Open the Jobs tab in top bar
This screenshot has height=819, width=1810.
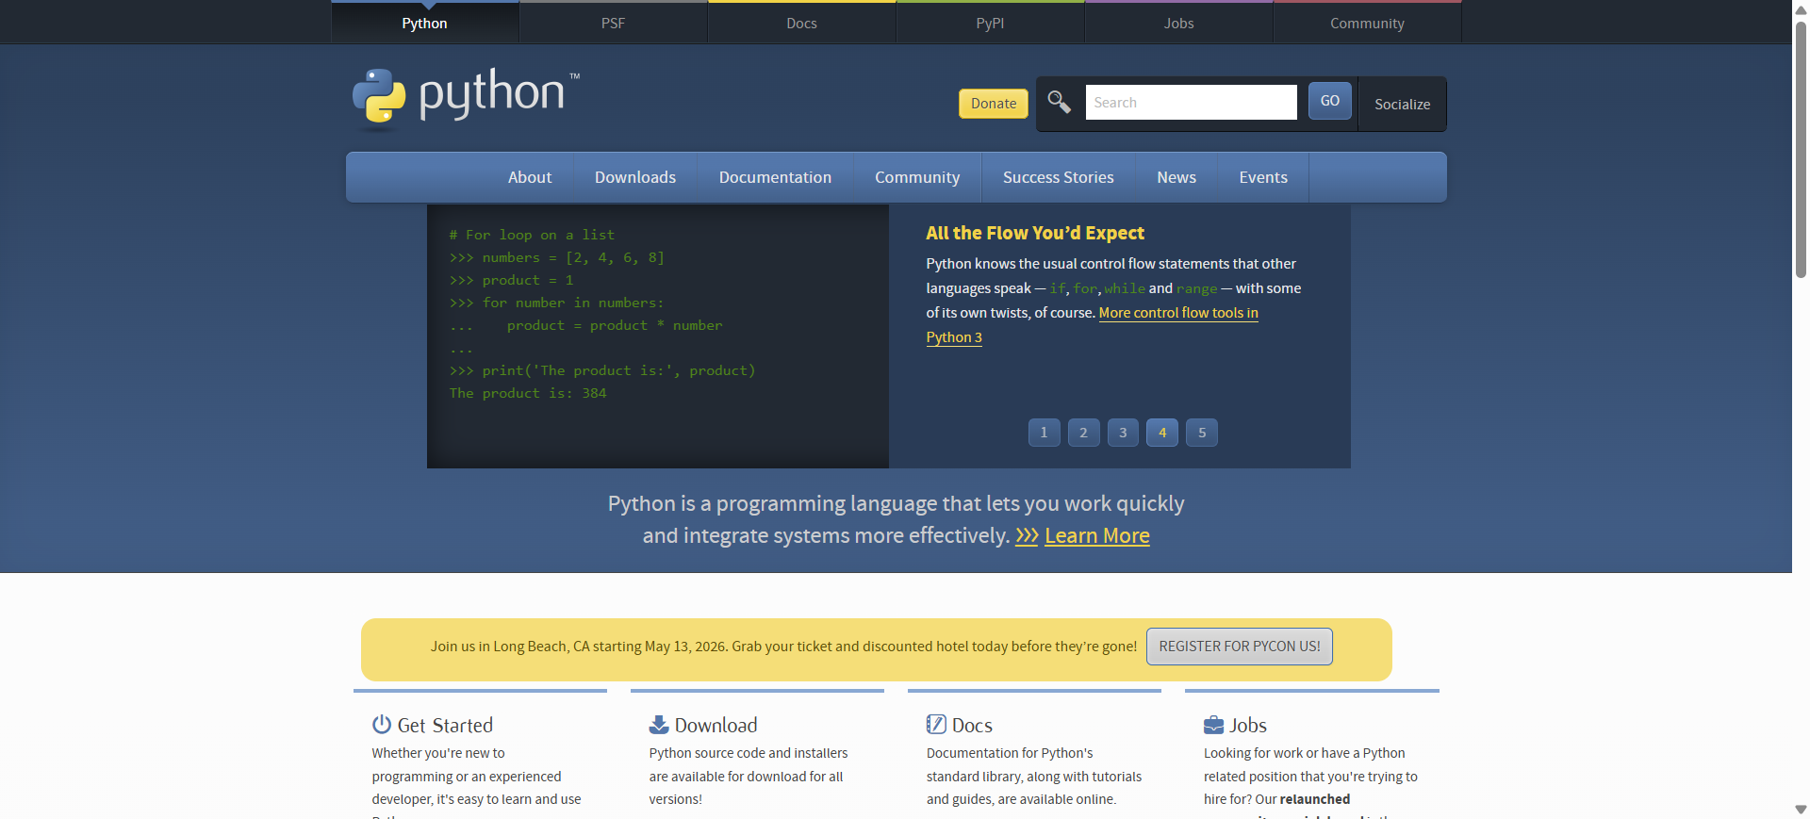click(1178, 23)
